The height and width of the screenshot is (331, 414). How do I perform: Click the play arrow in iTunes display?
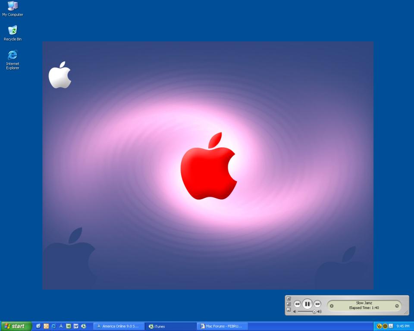coord(332,306)
